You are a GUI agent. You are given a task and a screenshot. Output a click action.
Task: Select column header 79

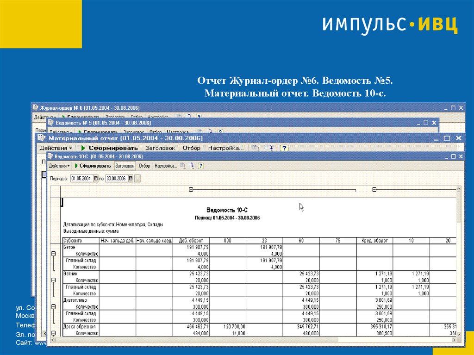338,241
